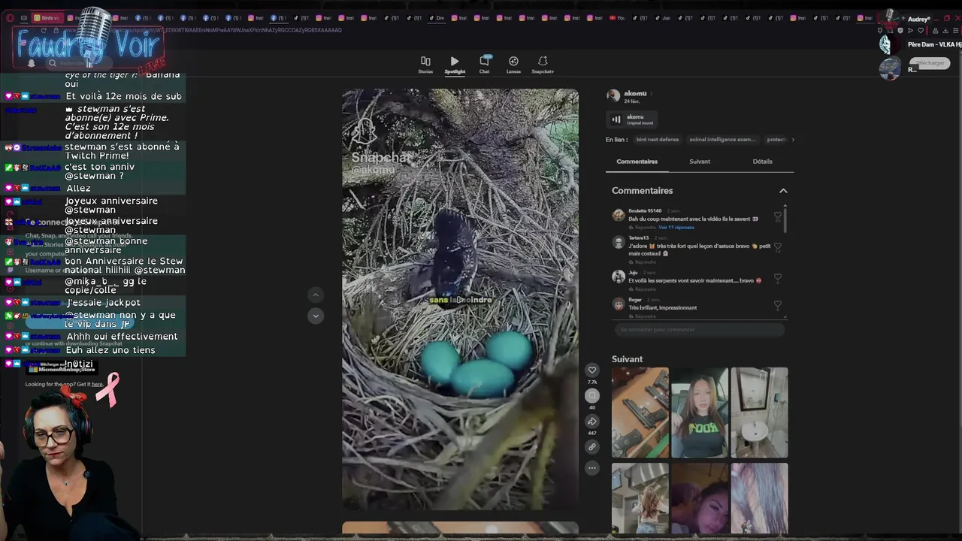The width and height of the screenshot is (962, 541).
Task: Click the comment input field
Action: point(699,330)
